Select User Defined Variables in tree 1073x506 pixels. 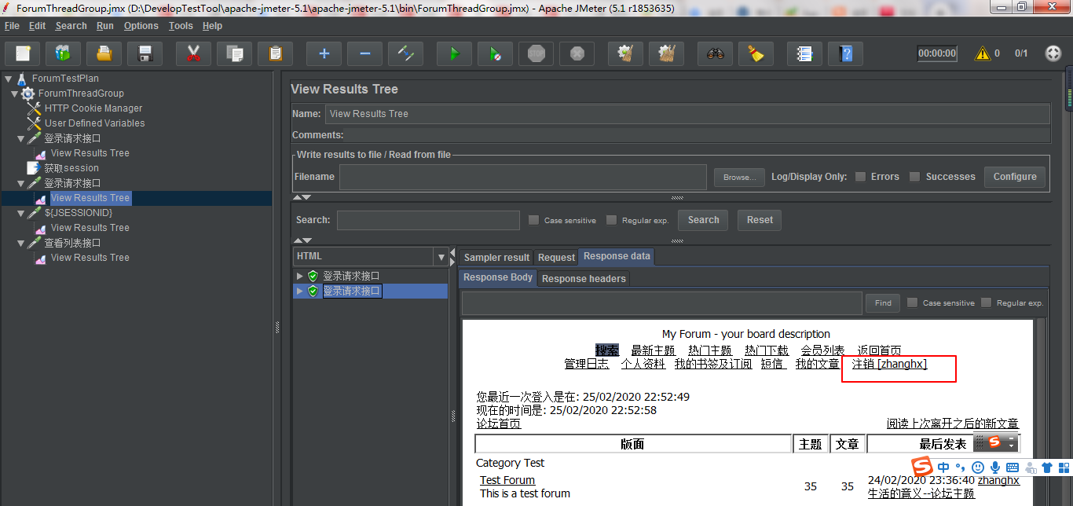pyautogui.click(x=94, y=123)
